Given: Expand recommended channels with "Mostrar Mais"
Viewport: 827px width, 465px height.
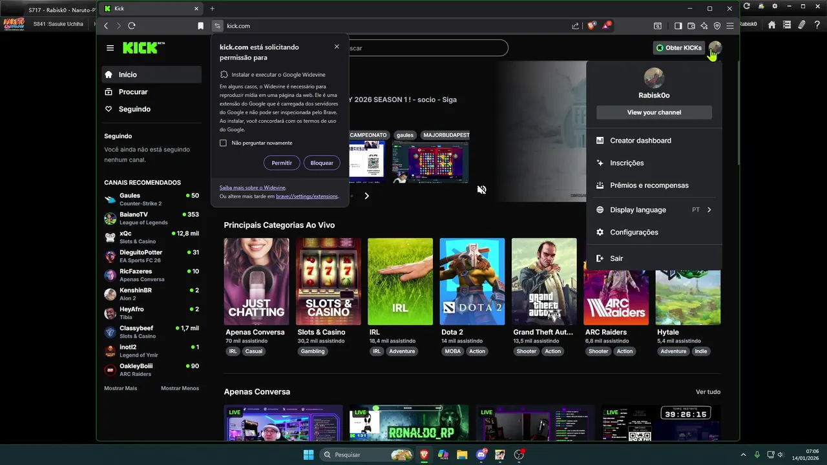Looking at the screenshot, I should (121, 388).
